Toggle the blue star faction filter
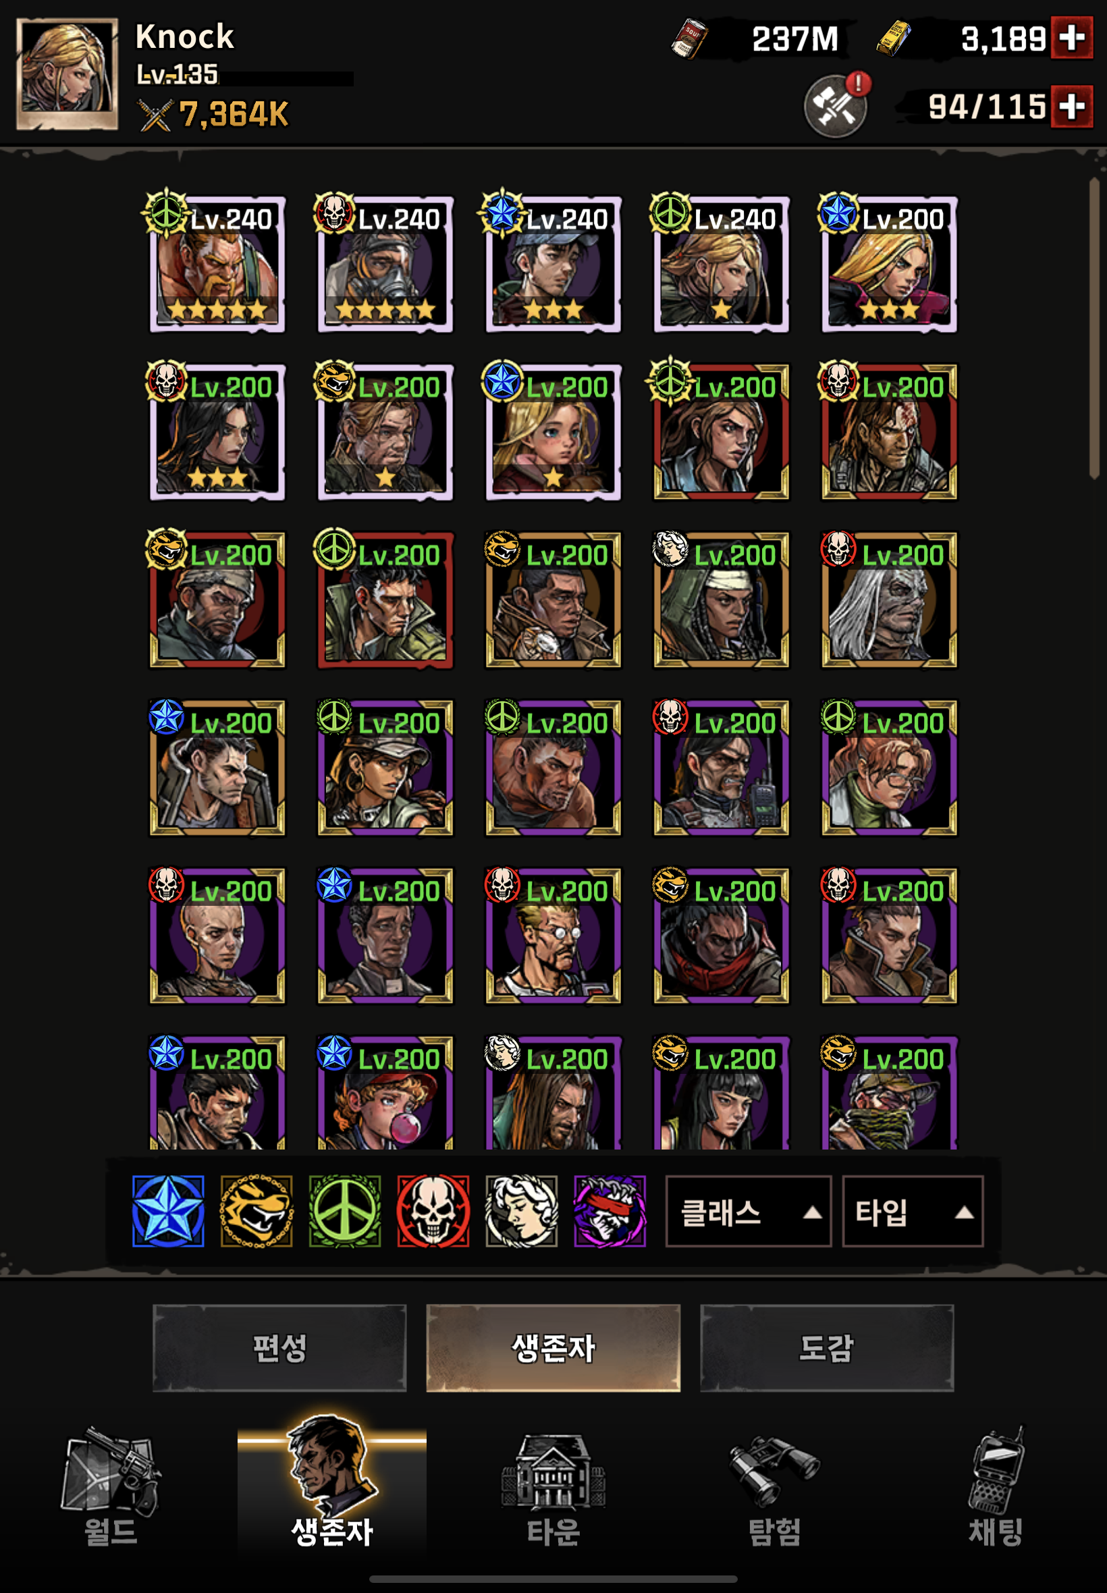Viewport: 1107px width, 1593px height. pyautogui.click(x=168, y=1211)
